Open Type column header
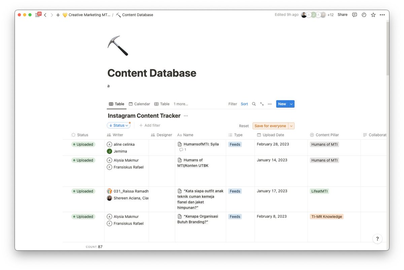404x270 pixels. pos(235,135)
